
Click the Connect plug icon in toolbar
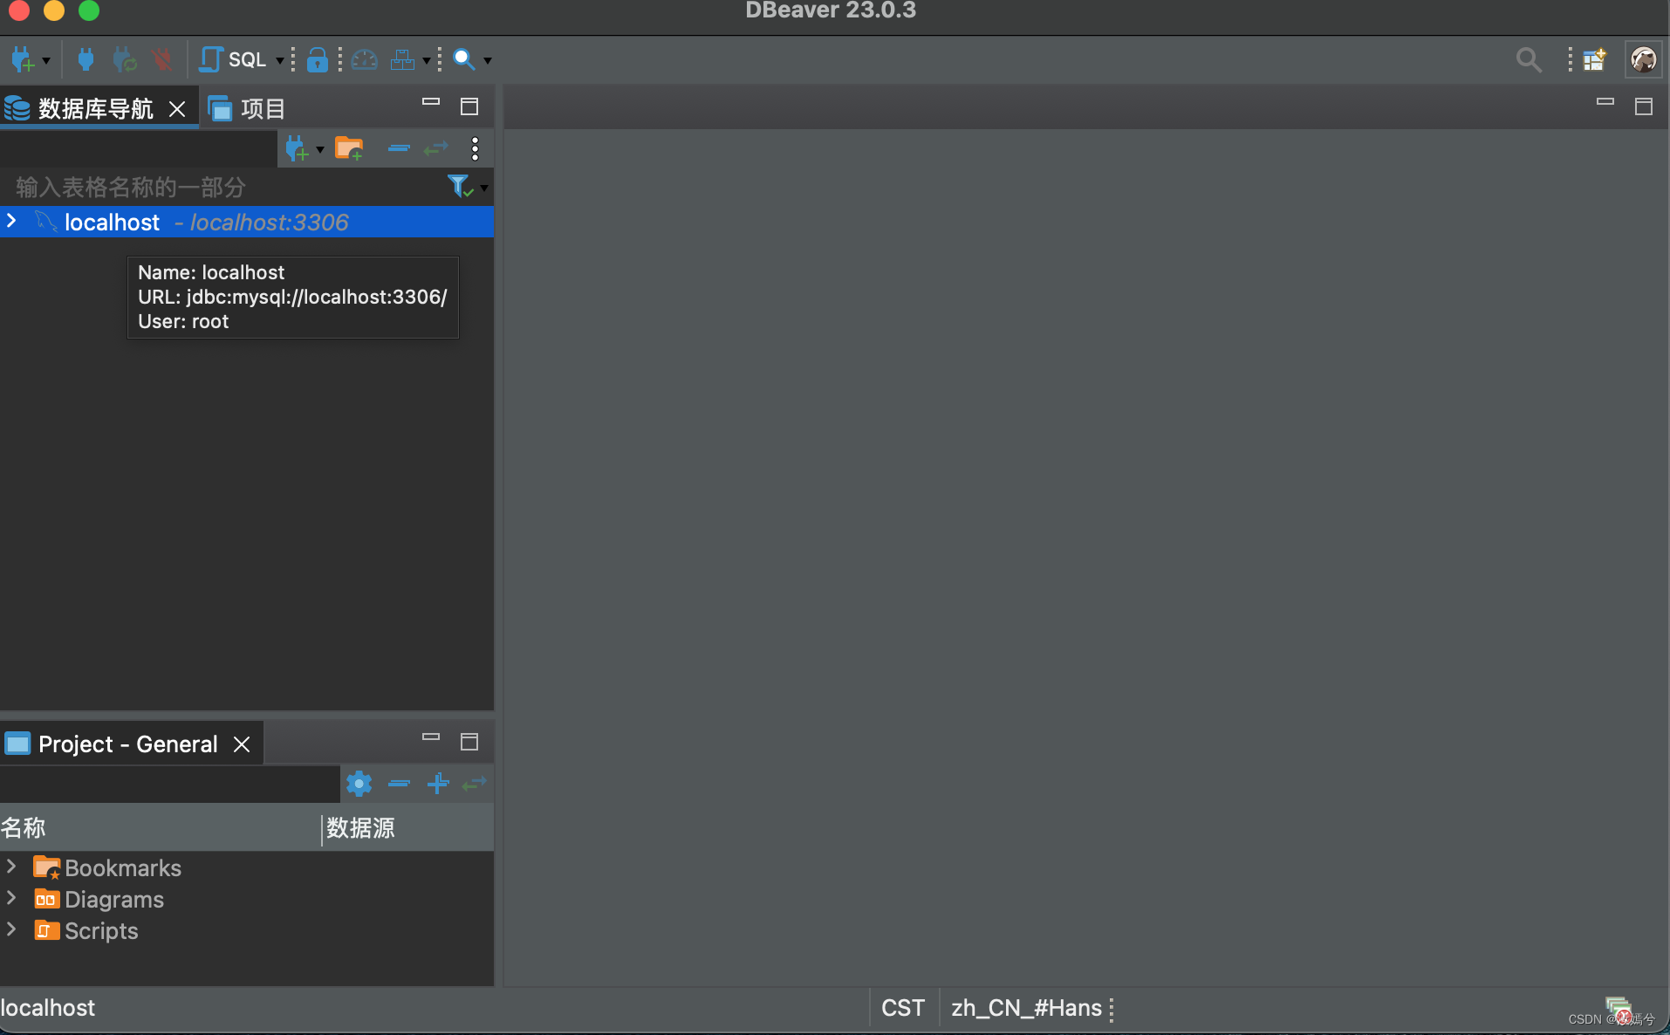tap(86, 59)
